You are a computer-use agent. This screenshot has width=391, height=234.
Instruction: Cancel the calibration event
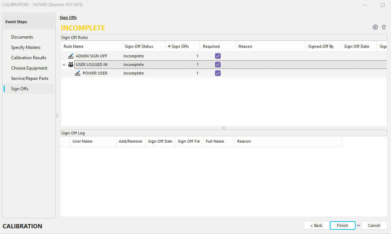click(x=374, y=225)
